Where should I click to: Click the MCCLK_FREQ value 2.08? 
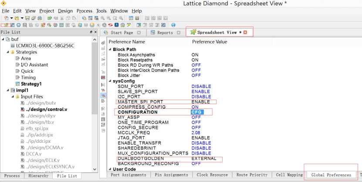point(196,133)
